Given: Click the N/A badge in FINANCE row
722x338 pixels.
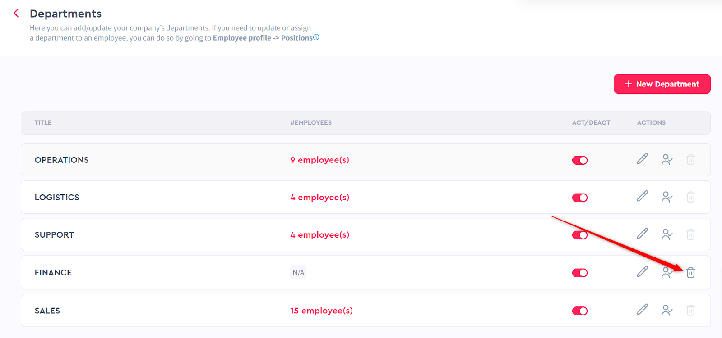Looking at the screenshot, I should pos(298,273).
